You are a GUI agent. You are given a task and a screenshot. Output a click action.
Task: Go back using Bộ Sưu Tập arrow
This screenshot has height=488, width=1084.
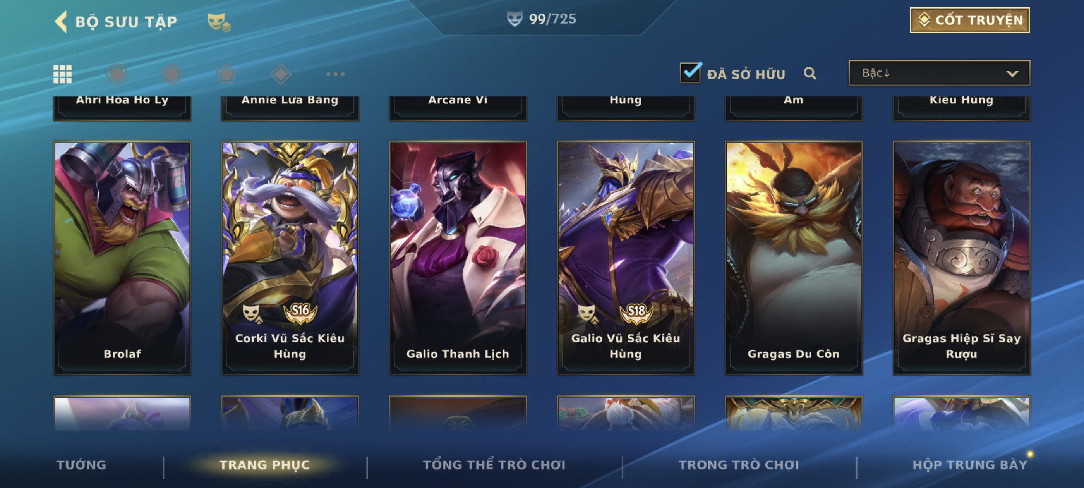pyautogui.click(x=61, y=21)
